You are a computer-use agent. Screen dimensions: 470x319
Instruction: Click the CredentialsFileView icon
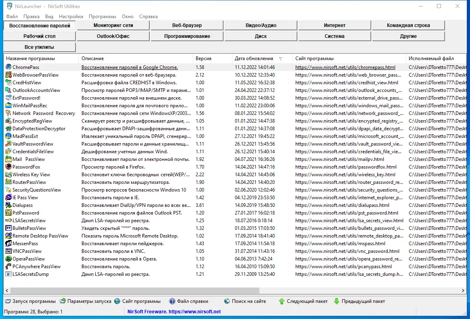click(8, 152)
